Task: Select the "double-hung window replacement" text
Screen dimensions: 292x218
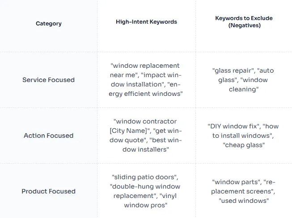Action: click(145, 191)
